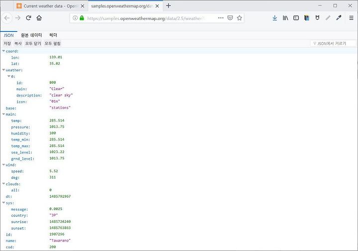Click the 복사 copy button
This screenshot has height=251, width=358.
[18, 43]
